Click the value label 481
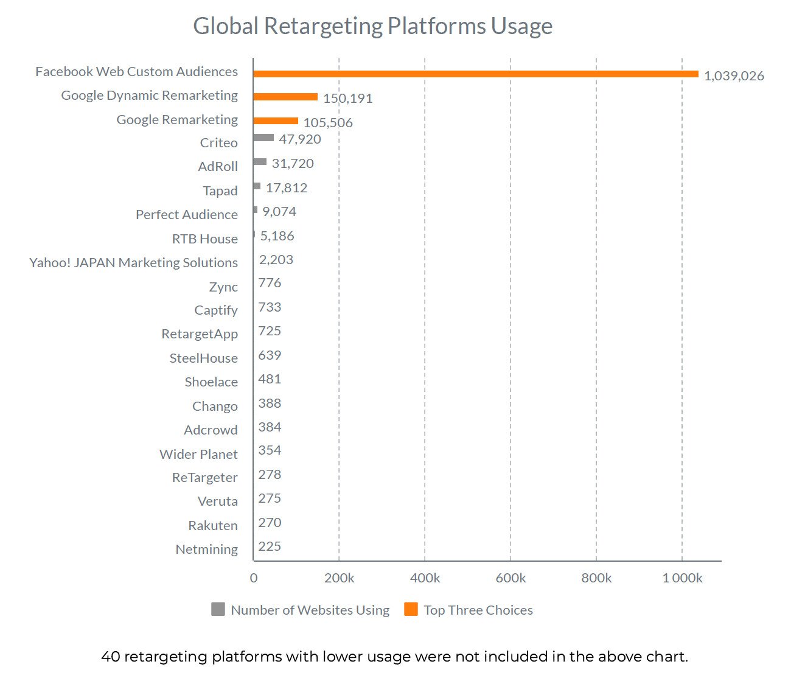The image size is (791, 695). tap(270, 379)
